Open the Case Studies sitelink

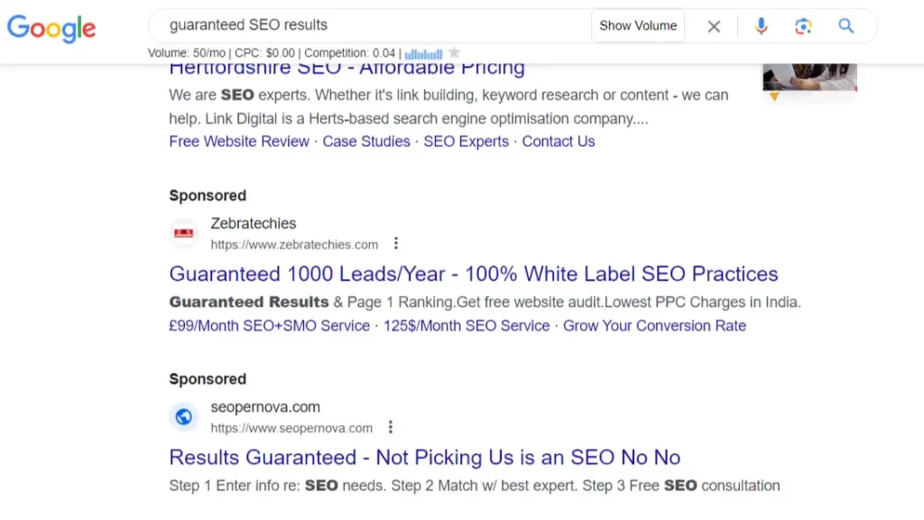click(x=366, y=142)
